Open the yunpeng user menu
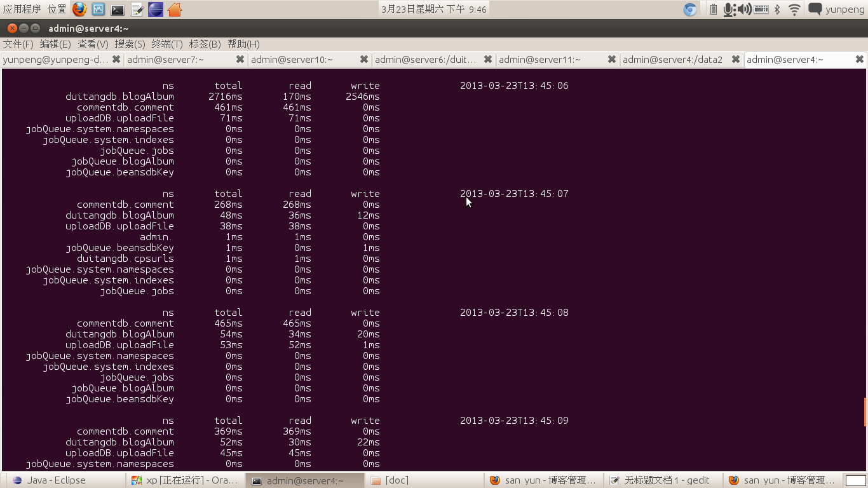This screenshot has width=868, height=488. (x=845, y=10)
